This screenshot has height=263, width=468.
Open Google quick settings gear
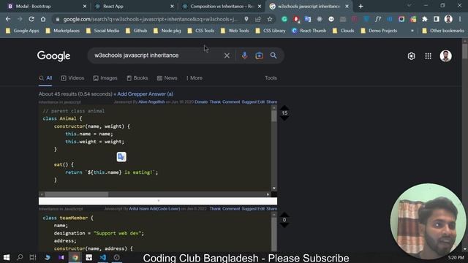pos(411,56)
